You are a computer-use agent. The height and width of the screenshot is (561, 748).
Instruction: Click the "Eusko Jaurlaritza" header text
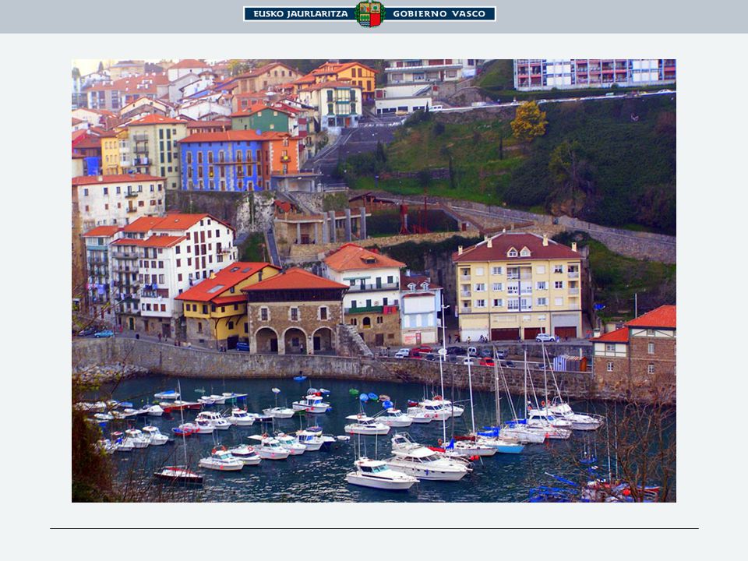point(301,14)
